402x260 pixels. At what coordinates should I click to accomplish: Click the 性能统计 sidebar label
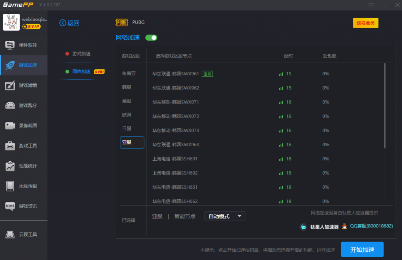coord(28,166)
